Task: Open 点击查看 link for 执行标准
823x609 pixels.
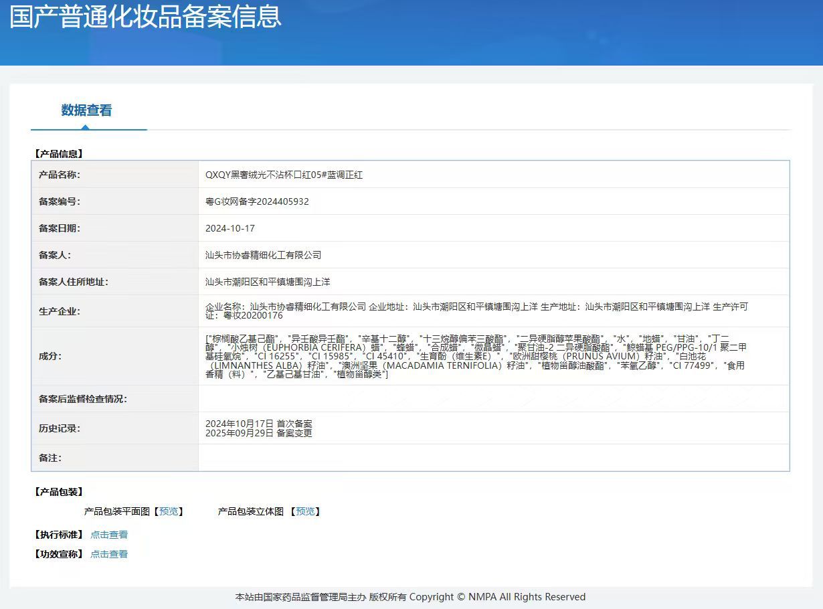Action: click(109, 535)
